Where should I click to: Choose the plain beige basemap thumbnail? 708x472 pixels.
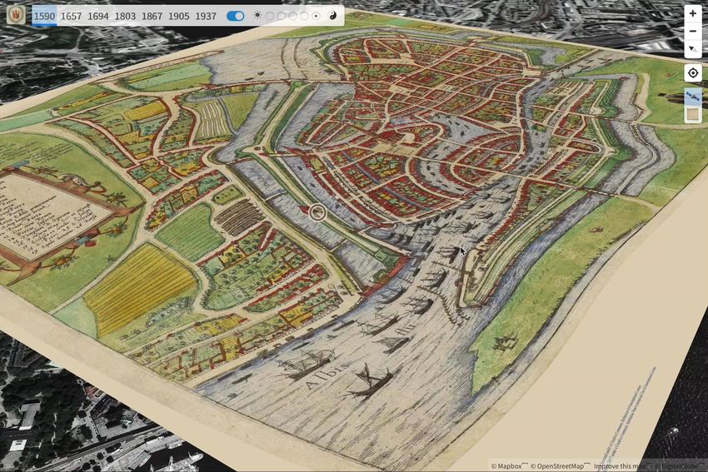coord(693,114)
